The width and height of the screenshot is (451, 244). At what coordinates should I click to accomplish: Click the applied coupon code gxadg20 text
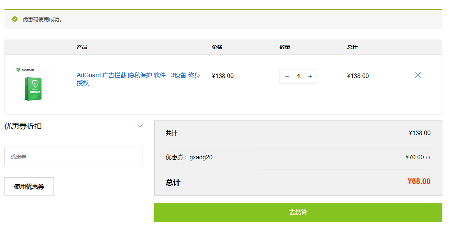201,157
